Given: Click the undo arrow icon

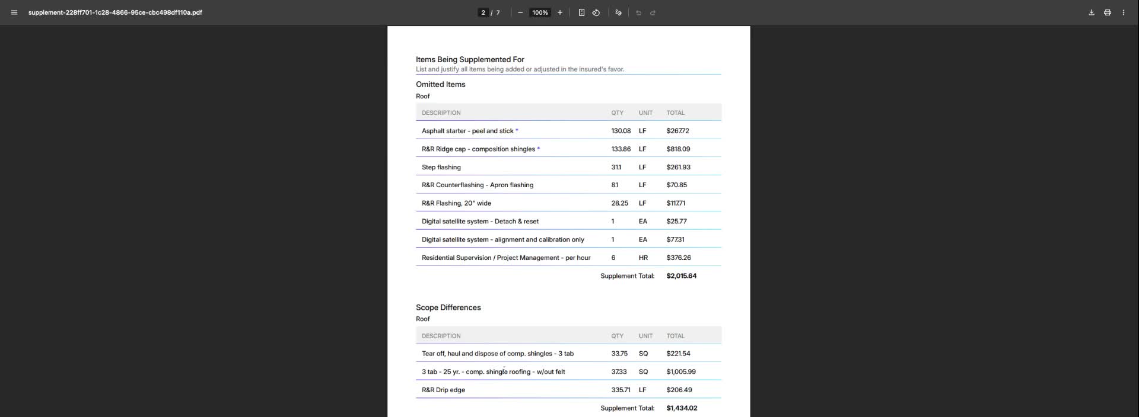Looking at the screenshot, I should click(x=638, y=12).
